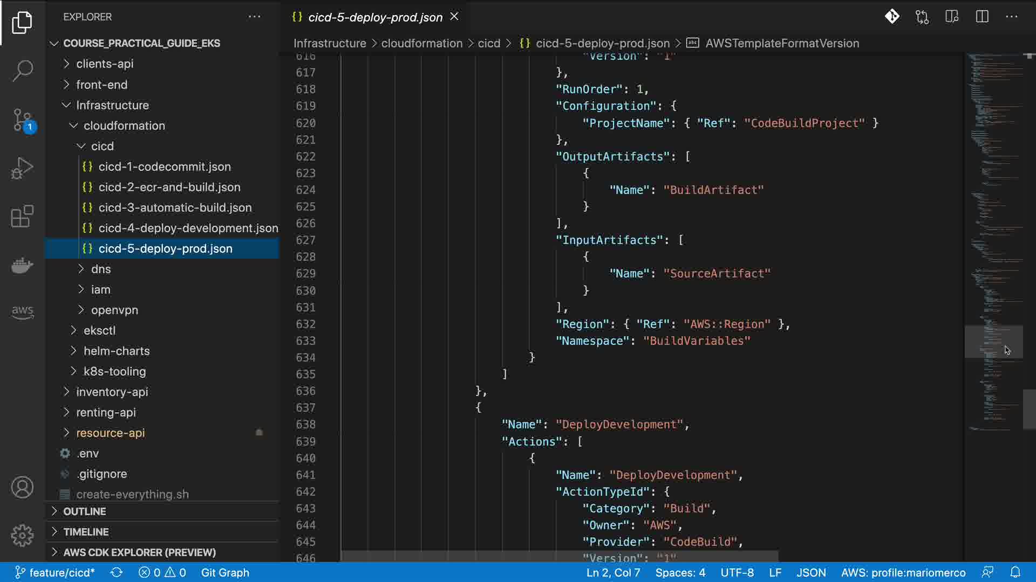Click the minimap viewport slider
The width and height of the screenshot is (1036, 582).
[x=993, y=341]
